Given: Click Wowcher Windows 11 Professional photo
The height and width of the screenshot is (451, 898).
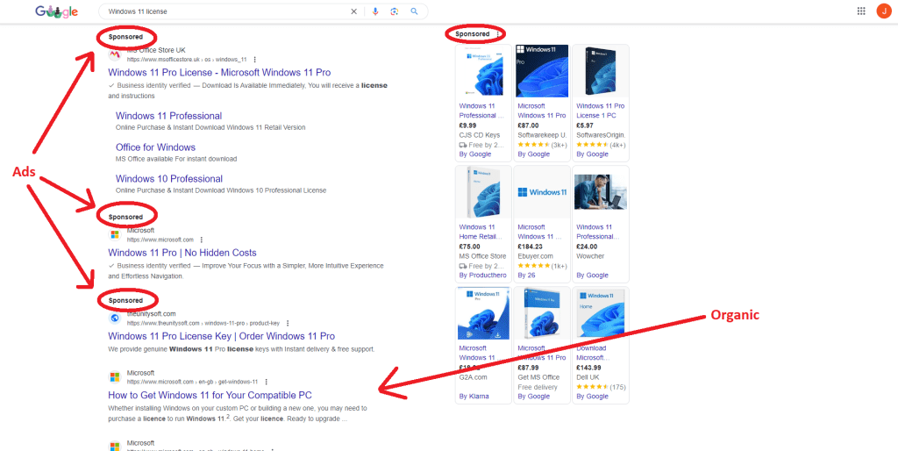Looking at the screenshot, I should [600, 192].
